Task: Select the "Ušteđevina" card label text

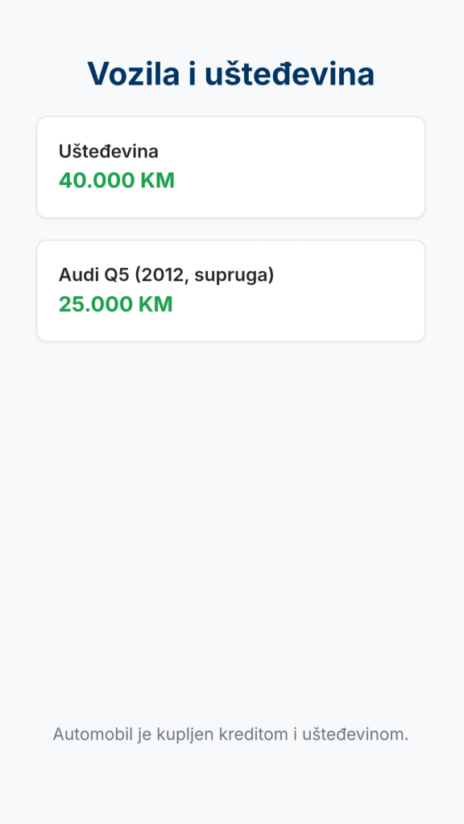Action: [109, 151]
